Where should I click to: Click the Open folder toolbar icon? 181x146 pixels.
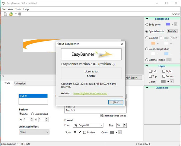tap(11, 14)
